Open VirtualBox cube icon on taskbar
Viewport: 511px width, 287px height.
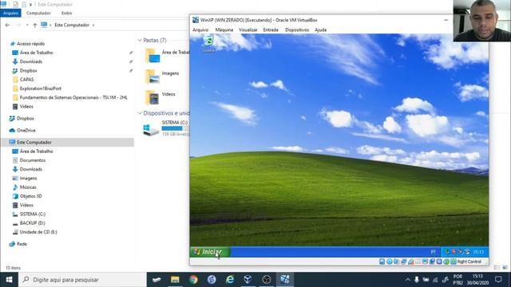tap(248, 280)
